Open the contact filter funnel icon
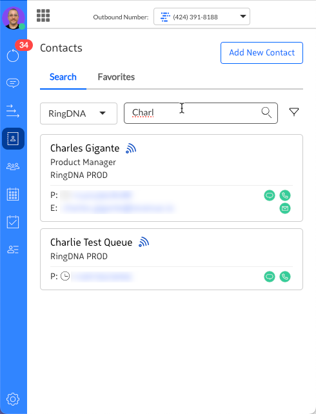The width and height of the screenshot is (316, 414). coord(294,112)
